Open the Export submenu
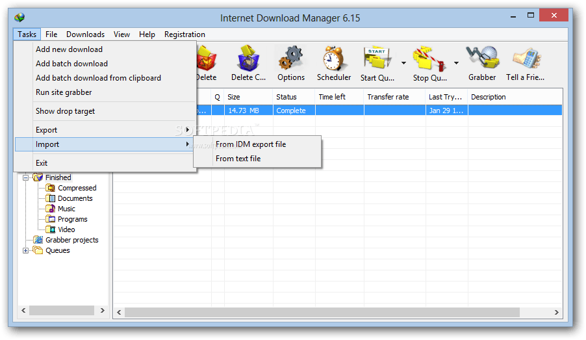586x340 pixels. 105,130
